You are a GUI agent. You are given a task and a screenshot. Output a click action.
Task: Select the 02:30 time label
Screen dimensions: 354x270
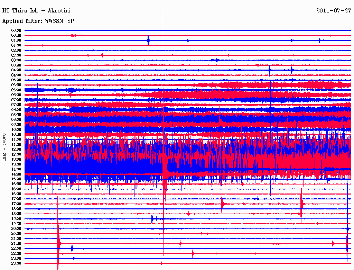16,55
